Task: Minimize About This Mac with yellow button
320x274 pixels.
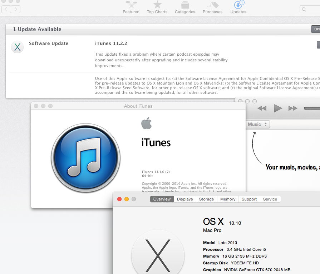Action: click(x=127, y=199)
